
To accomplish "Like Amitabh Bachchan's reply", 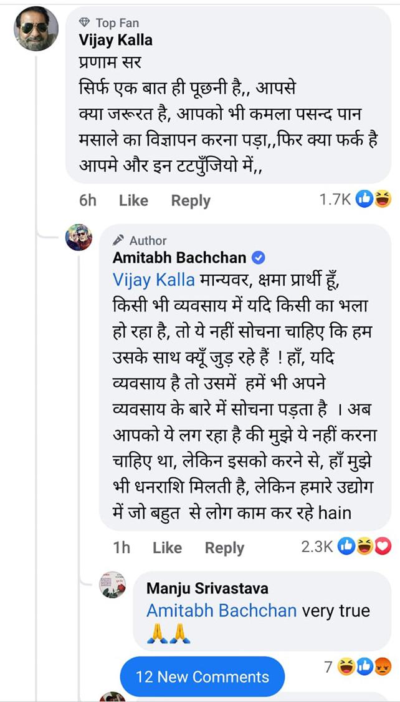I will click(x=167, y=548).
